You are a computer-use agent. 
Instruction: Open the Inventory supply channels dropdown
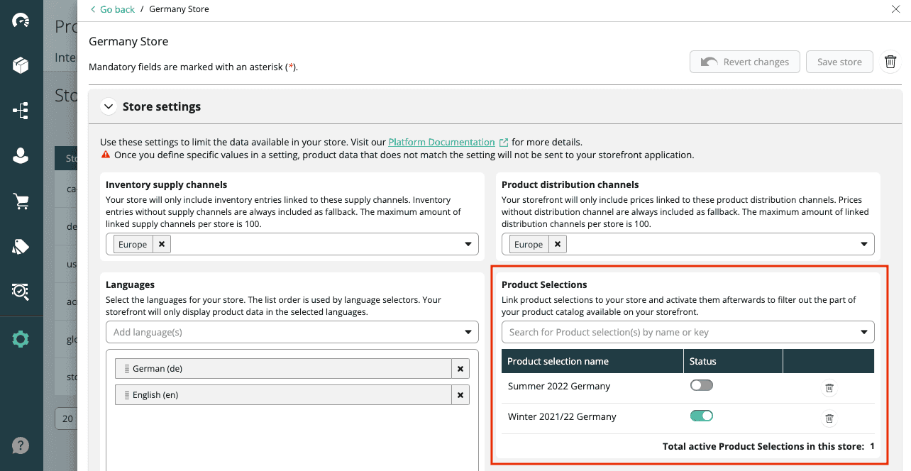coord(468,244)
